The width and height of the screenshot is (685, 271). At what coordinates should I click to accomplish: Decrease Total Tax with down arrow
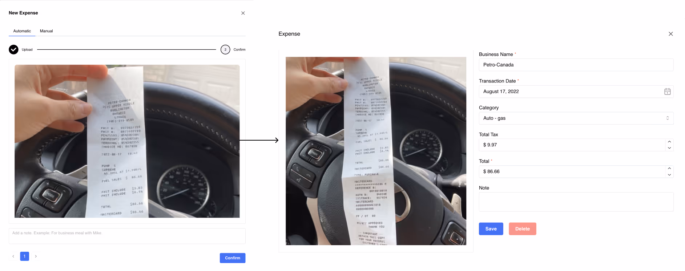[x=669, y=148]
